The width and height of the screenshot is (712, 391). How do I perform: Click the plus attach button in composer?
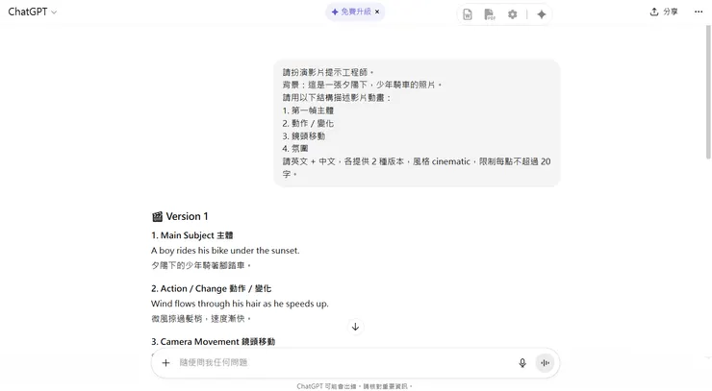[165, 362]
